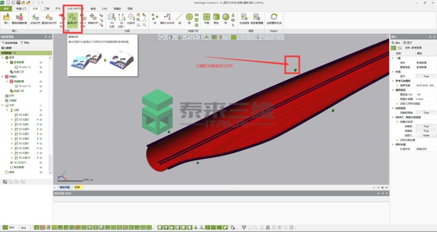Select the 最佳拟合对齐 best-fit alignment tool

click(x=49, y=19)
